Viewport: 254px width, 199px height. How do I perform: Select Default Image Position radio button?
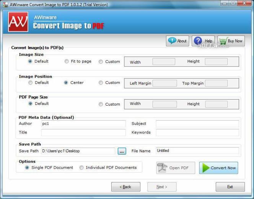pyautogui.click(x=30, y=83)
